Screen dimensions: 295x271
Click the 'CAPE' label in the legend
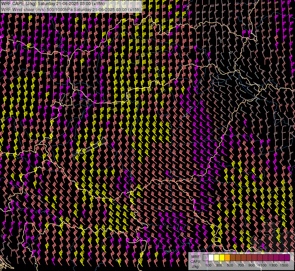(x=195, y=262)
